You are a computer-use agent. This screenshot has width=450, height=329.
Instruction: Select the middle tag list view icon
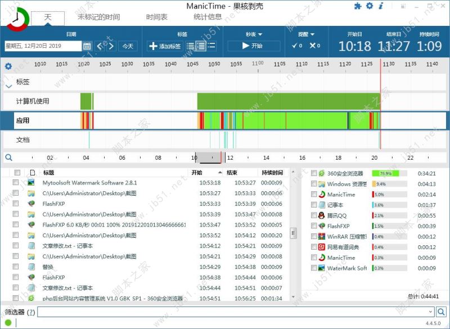(201, 46)
